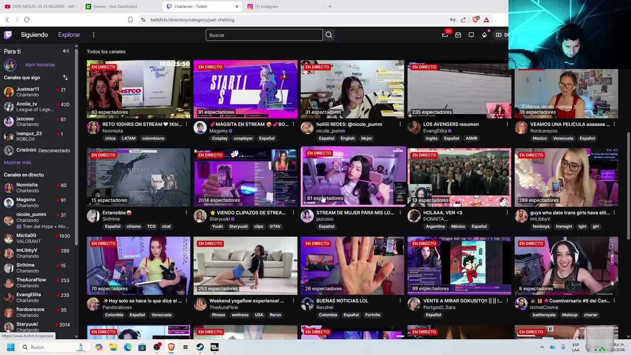Image resolution: width=631 pixels, height=355 pixels.
Task: Reload the page in the browser
Action: pyautogui.click(x=27, y=20)
